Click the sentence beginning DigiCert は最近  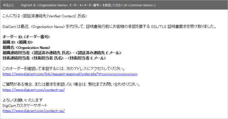[x=109, y=27]
